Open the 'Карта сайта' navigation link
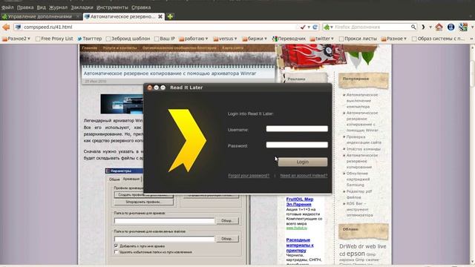This screenshot has width=475, height=267. (232, 47)
